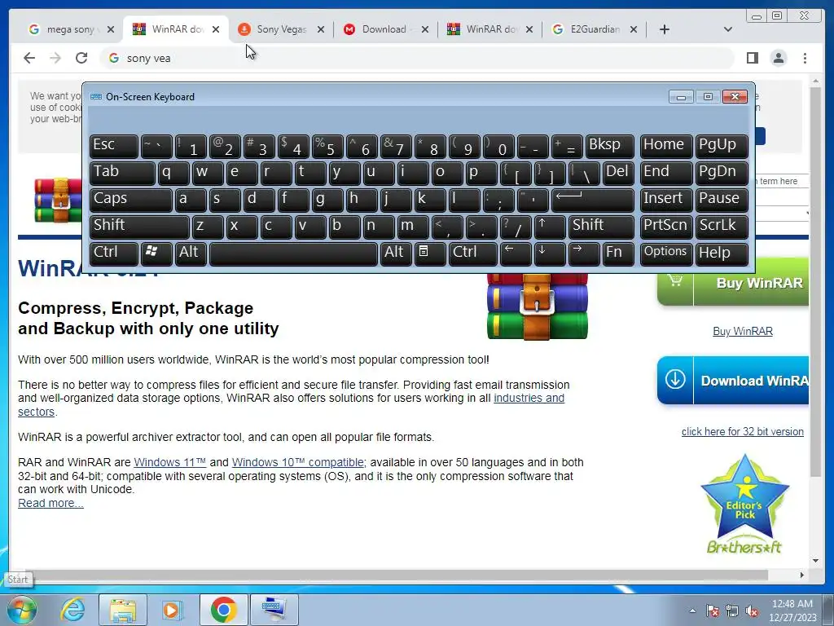Click the down arrow key on keyboard
The image size is (834, 626).
[x=550, y=254]
